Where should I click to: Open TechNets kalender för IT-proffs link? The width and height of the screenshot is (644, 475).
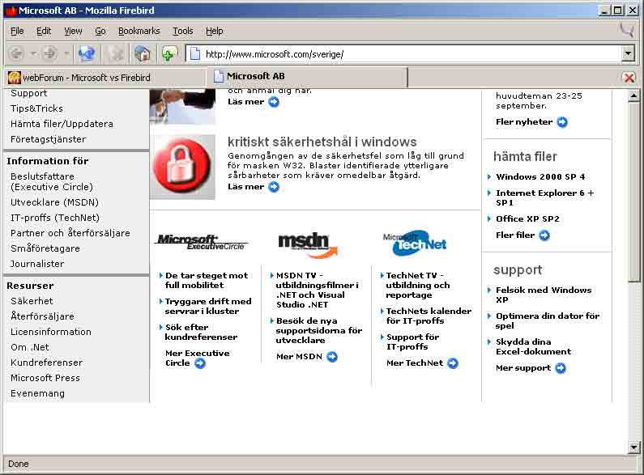click(429, 316)
